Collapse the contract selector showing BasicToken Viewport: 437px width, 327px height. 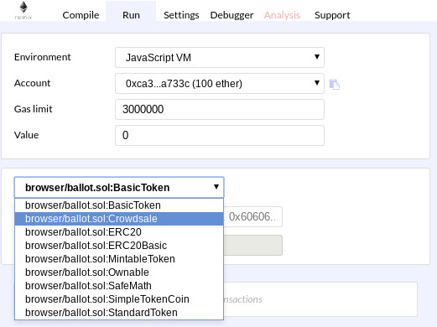tap(119, 187)
